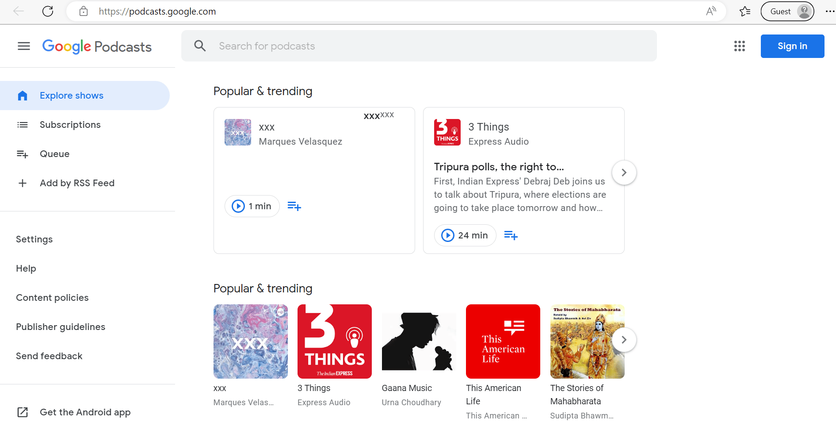Click Marques Velasquez author in episode card
Viewport: 836px width, 422px height.
[301, 142]
